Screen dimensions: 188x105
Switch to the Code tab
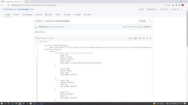[7, 15]
